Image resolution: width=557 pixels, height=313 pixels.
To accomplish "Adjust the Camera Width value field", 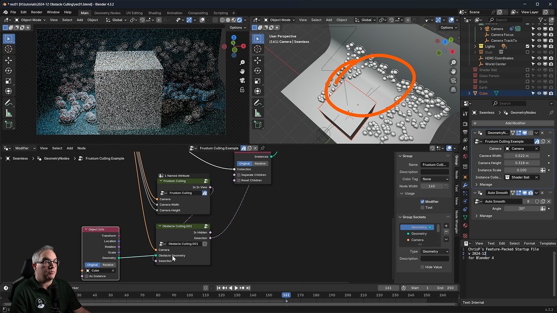I will click(522, 156).
